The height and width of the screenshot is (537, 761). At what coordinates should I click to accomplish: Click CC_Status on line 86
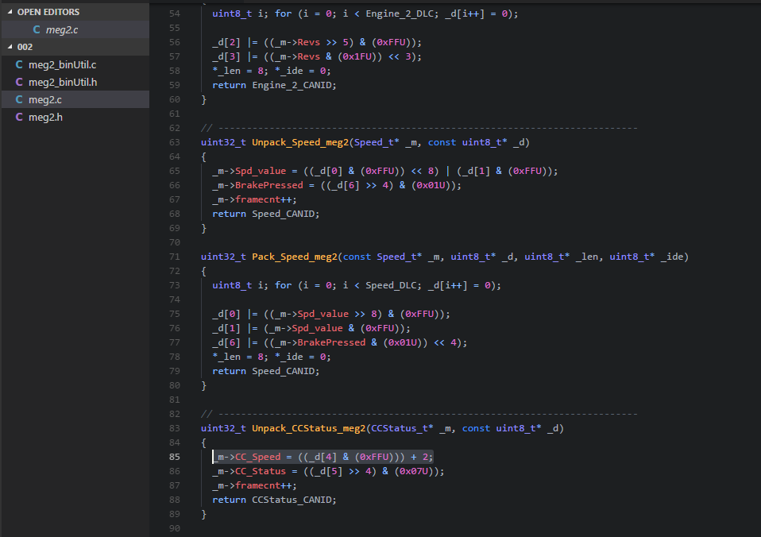click(261, 471)
